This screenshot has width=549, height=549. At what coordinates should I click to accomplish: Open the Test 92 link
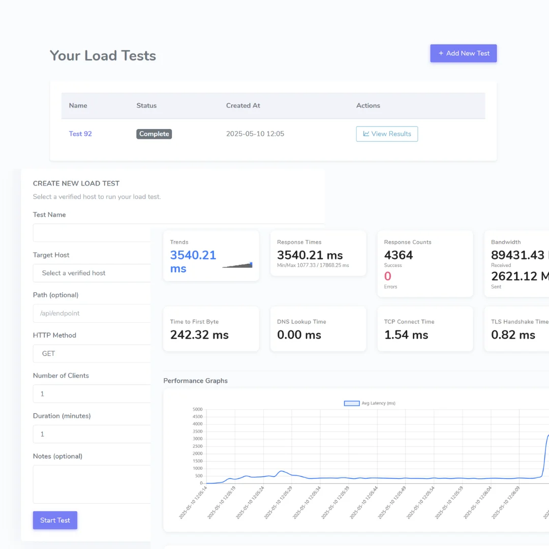tap(80, 134)
